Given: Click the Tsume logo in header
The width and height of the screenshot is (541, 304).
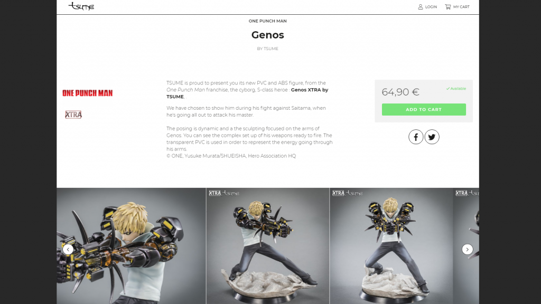Looking at the screenshot, I should coord(81,6).
